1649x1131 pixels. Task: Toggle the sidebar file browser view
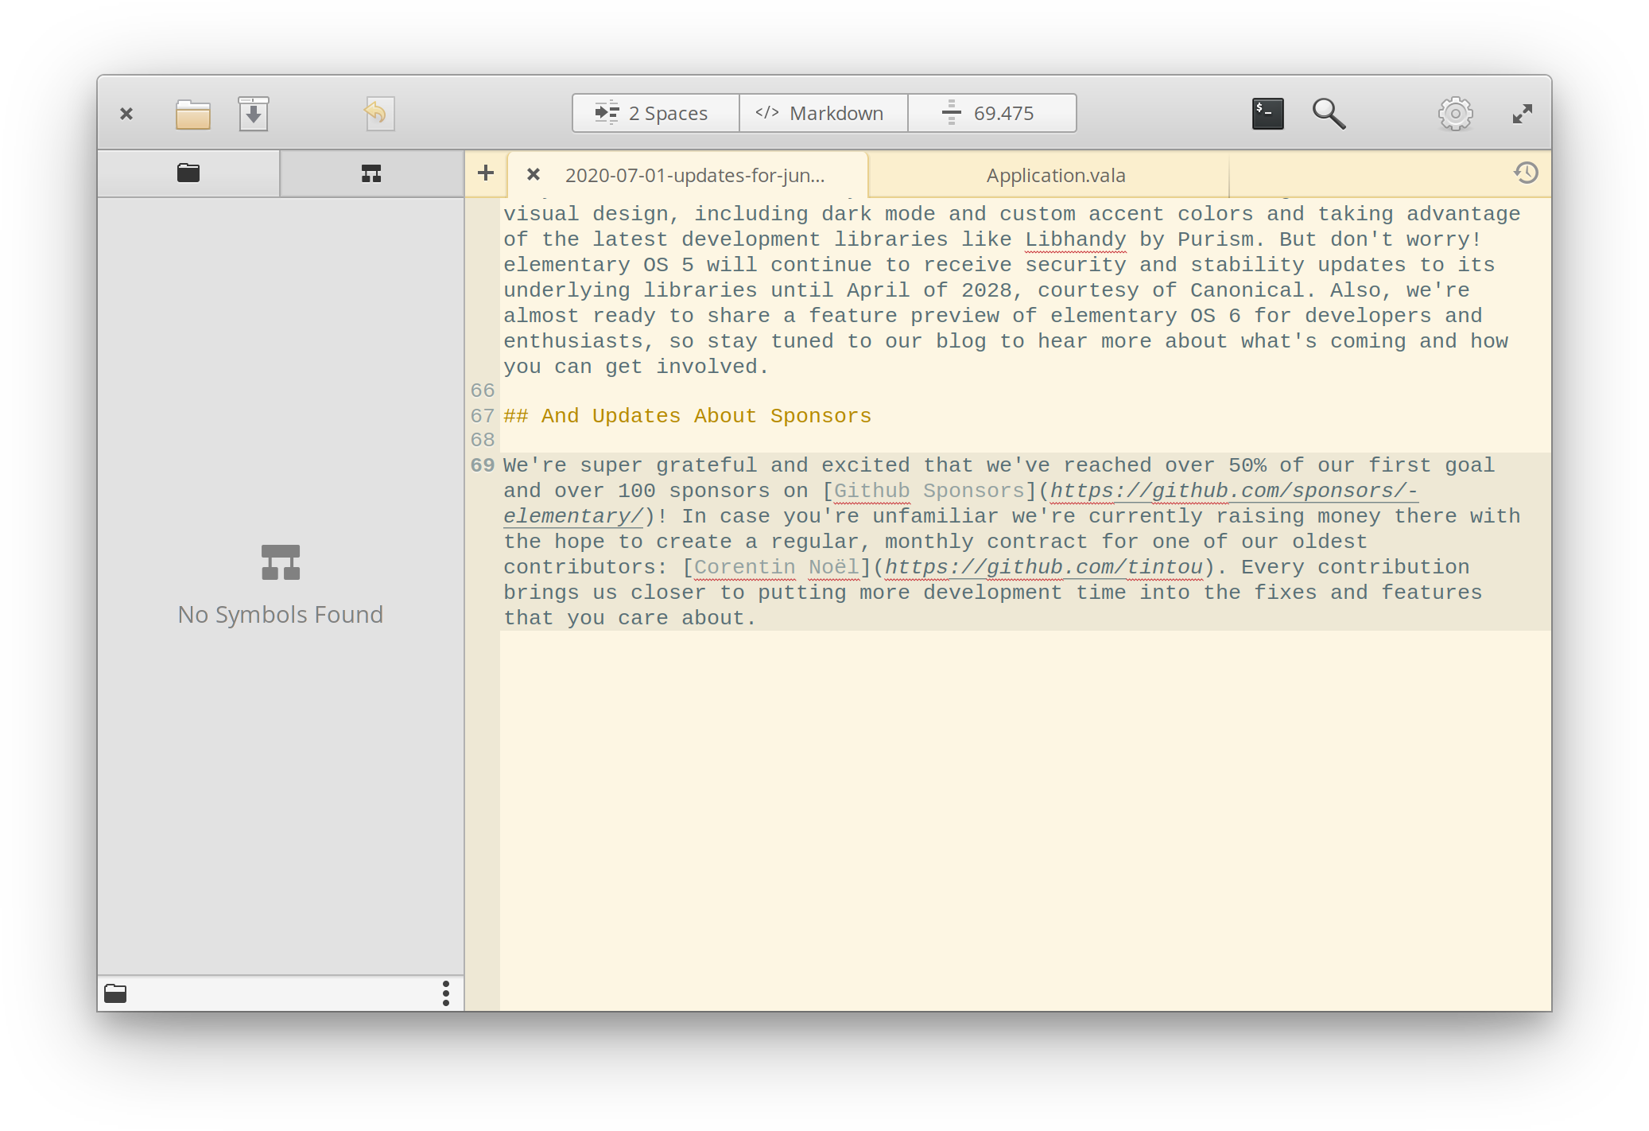tap(191, 174)
